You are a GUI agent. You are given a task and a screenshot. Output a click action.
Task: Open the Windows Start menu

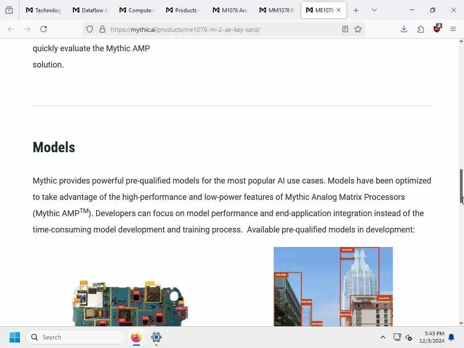(x=14, y=337)
